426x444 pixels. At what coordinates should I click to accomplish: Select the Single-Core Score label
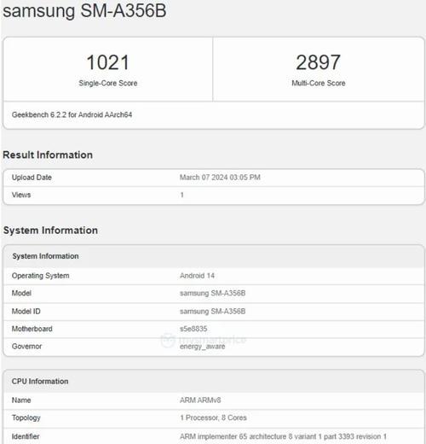(x=108, y=83)
